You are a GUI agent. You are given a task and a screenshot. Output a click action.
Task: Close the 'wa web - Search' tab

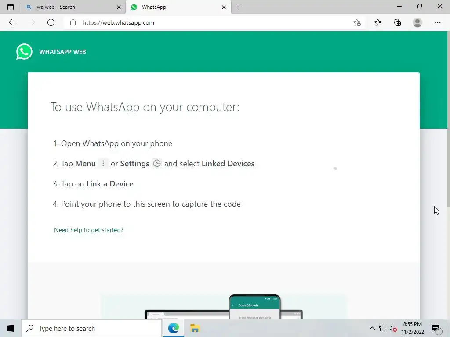coord(119,7)
